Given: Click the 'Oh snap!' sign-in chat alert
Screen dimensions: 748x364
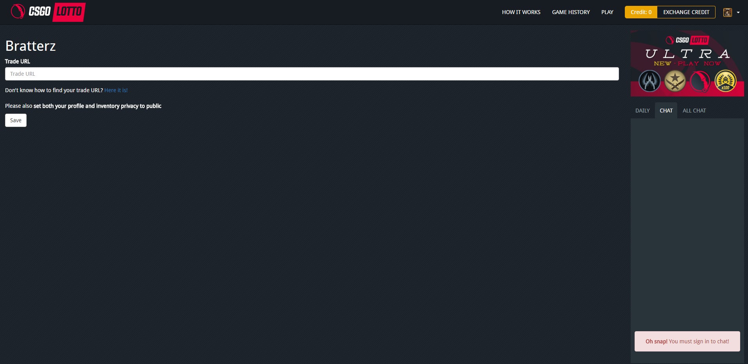Looking at the screenshot, I should (x=687, y=341).
